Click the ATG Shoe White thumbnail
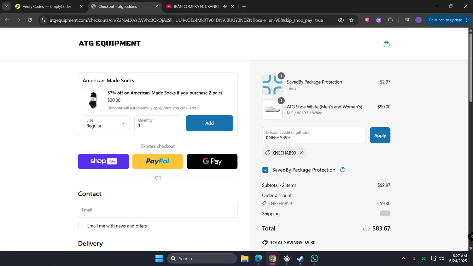This screenshot has height=266, width=473. 272,109
